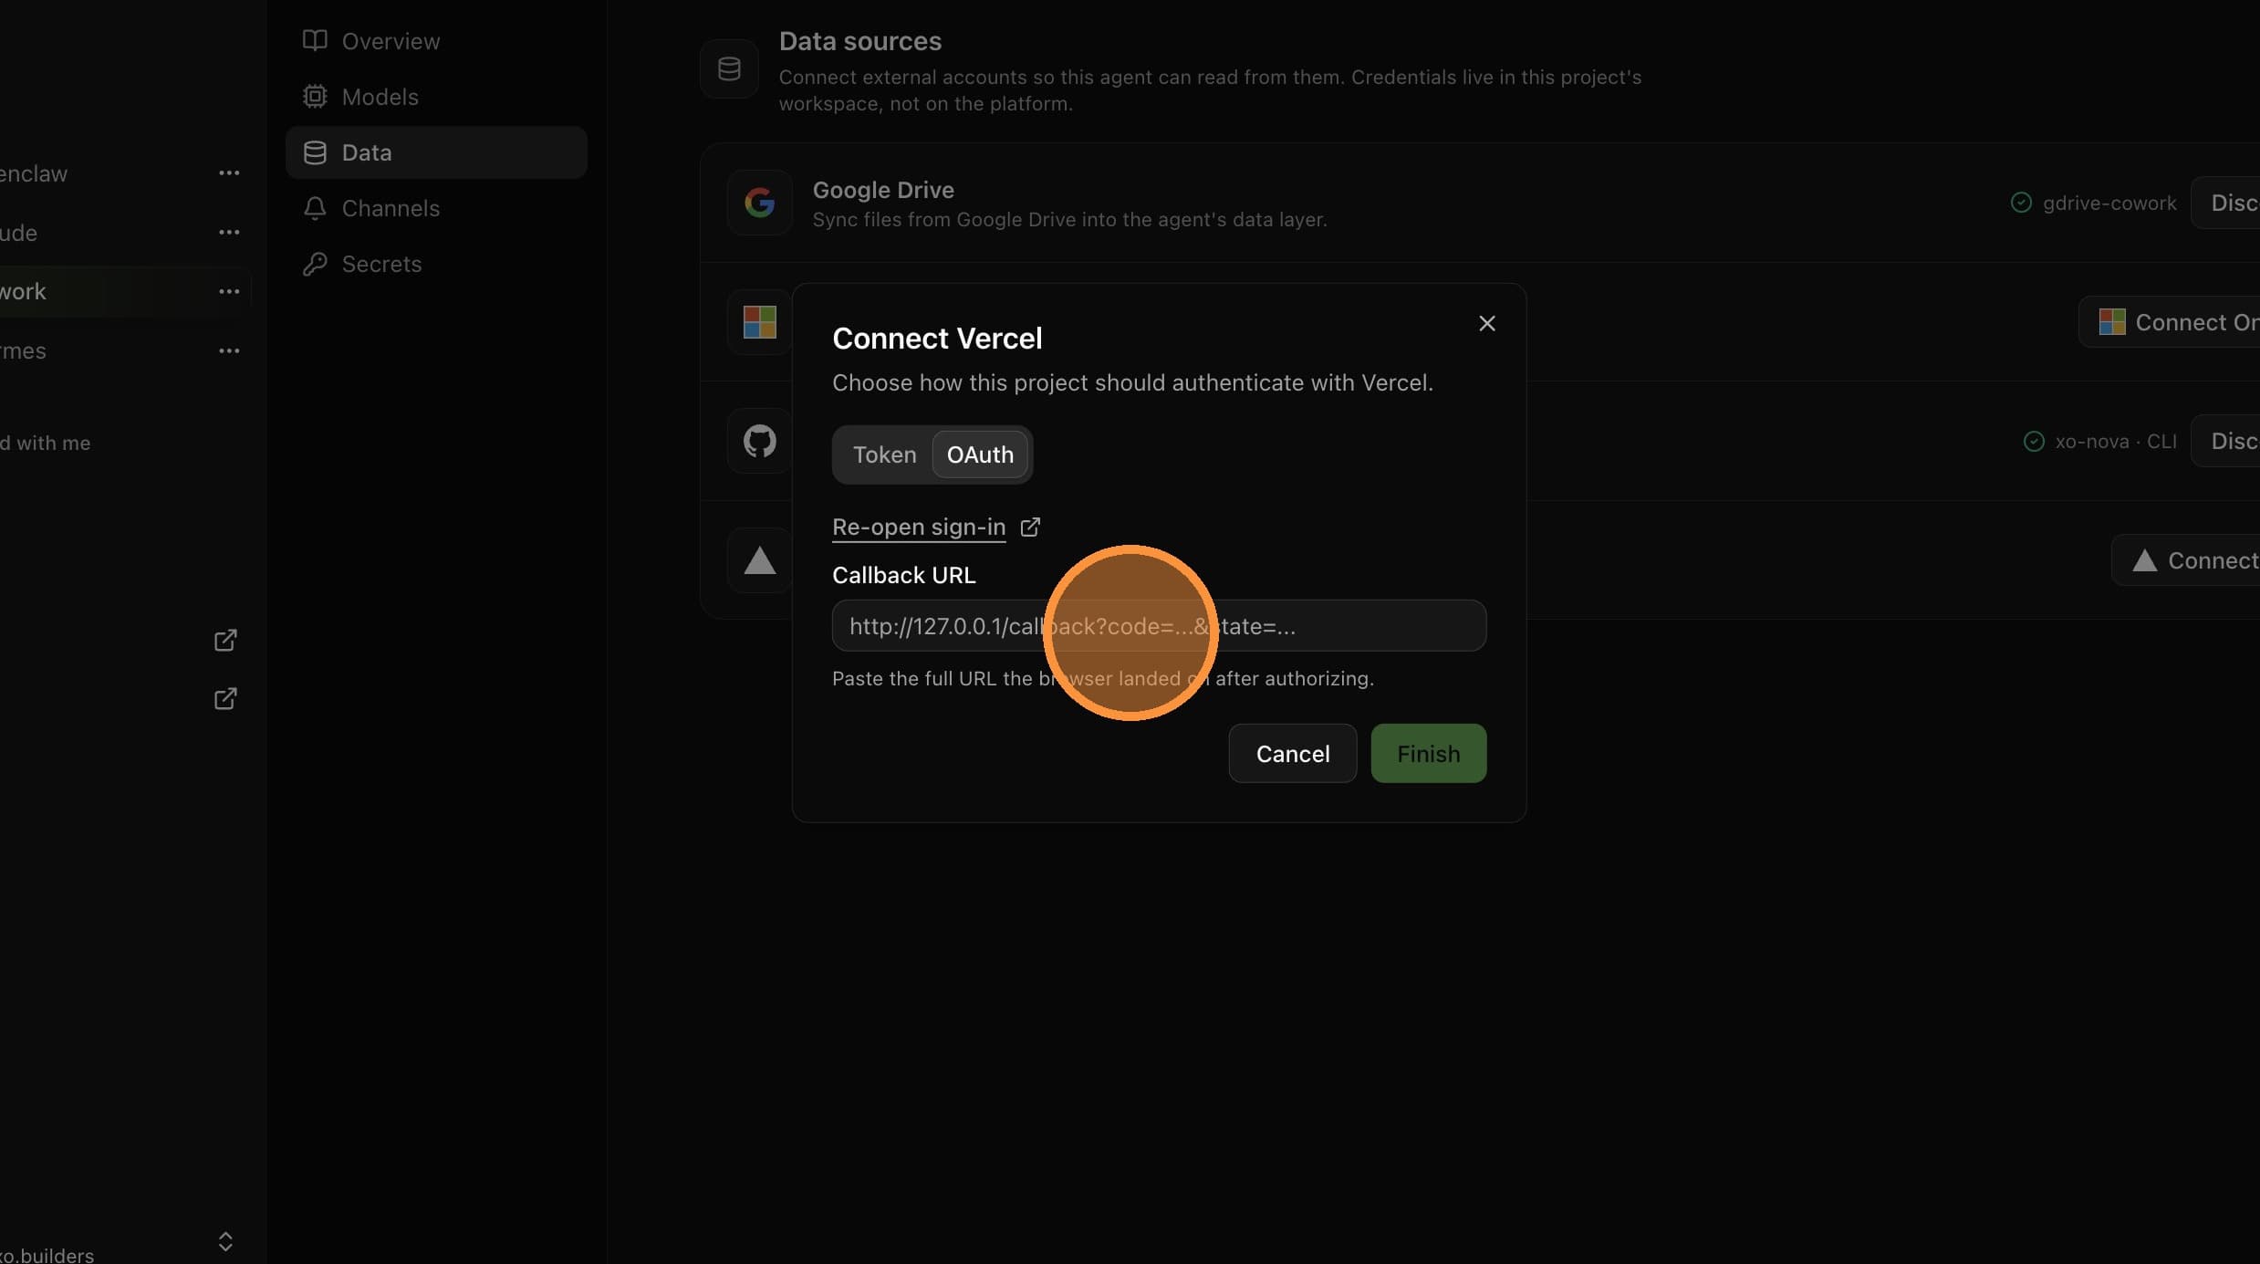
Task: Click the lower external link icon in left sidebar
Action: click(x=225, y=698)
